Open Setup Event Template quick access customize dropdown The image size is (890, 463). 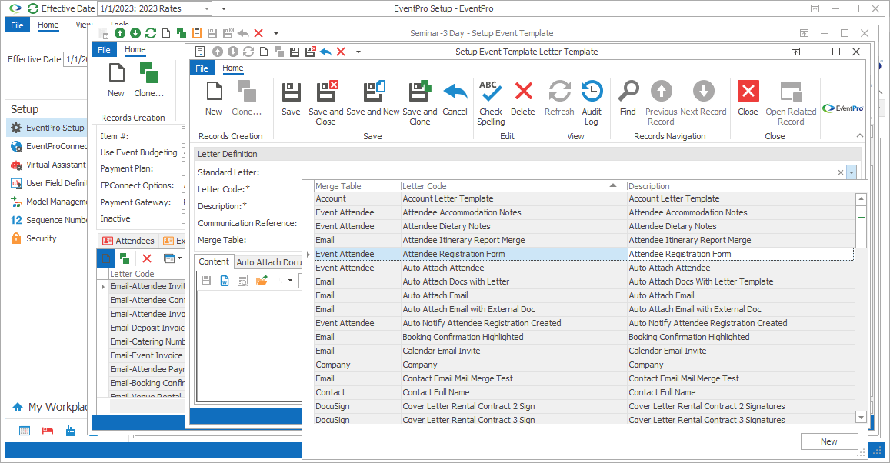point(276,34)
